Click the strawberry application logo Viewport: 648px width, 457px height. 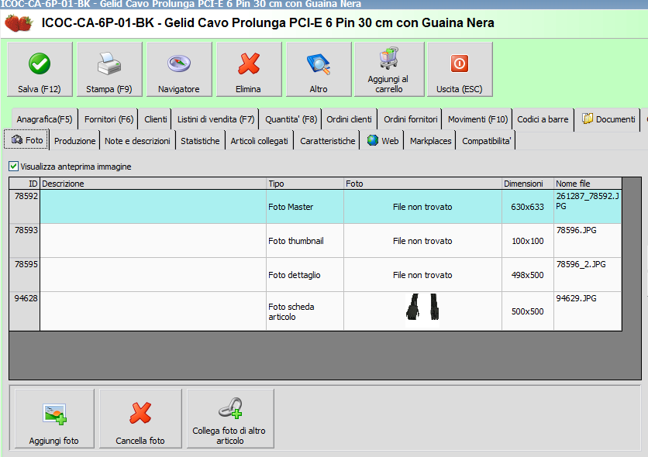[19, 22]
